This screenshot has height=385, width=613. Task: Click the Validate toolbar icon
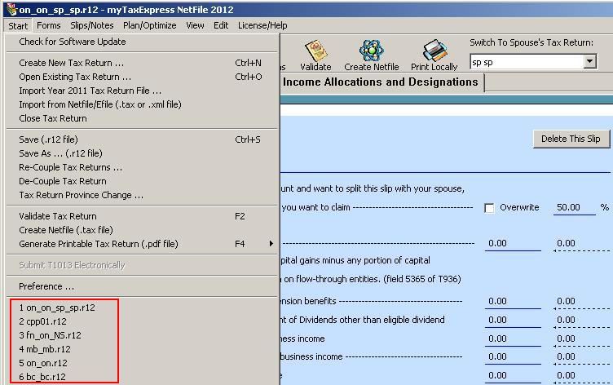pos(315,55)
